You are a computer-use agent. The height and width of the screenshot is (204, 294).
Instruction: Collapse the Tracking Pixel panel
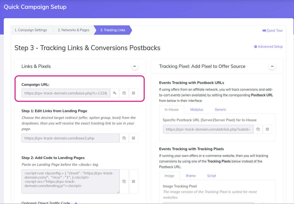click(x=272, y=67)
